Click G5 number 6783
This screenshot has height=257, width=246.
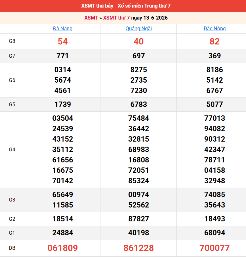(x=138, y=104)
